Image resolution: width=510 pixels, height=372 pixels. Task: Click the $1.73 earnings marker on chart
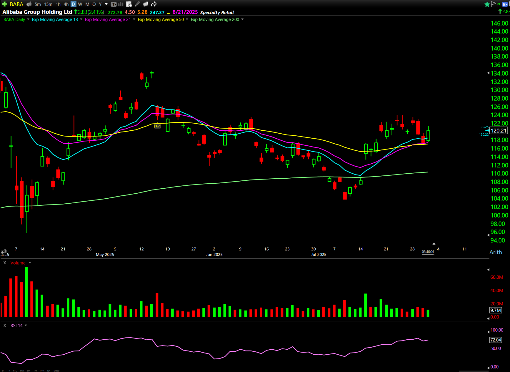[158, 126]
